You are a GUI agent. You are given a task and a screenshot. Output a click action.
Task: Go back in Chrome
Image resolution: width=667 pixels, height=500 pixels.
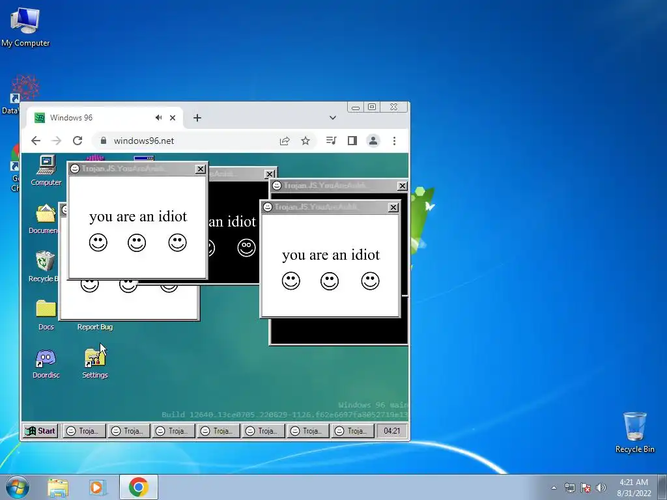coord(36,141)
